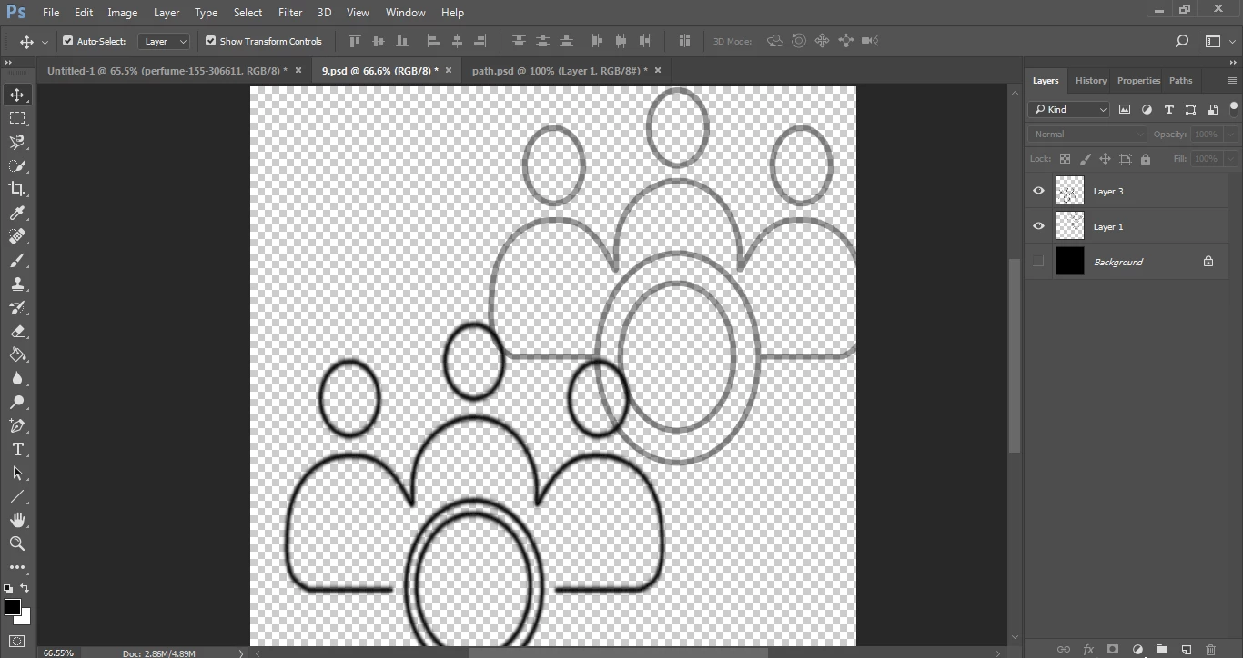Open the File menu

51,13
